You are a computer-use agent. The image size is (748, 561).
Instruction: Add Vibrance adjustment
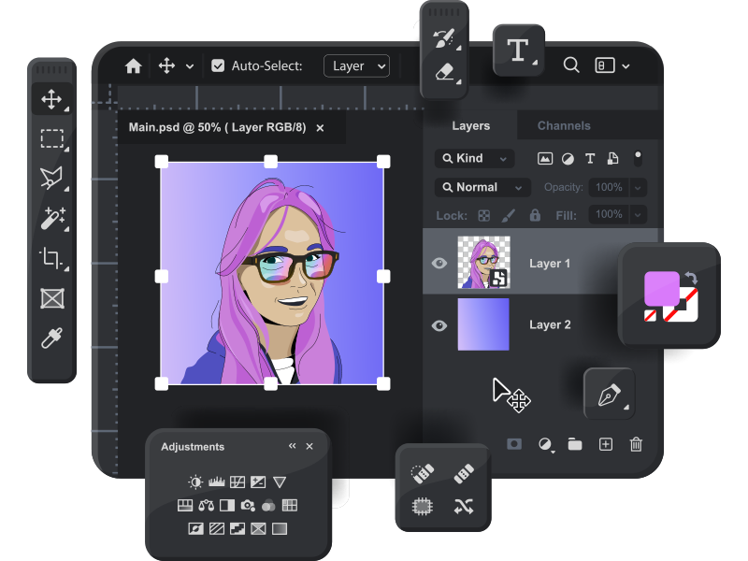tap(280, 482)
